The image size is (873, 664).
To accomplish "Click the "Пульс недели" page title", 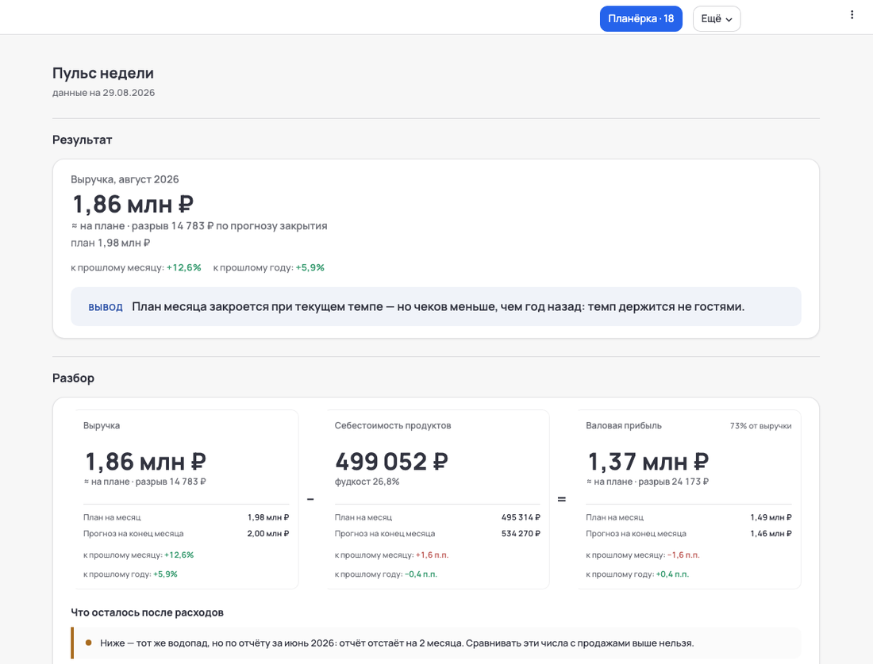I will pyautogui.click(x=103, y=73).
